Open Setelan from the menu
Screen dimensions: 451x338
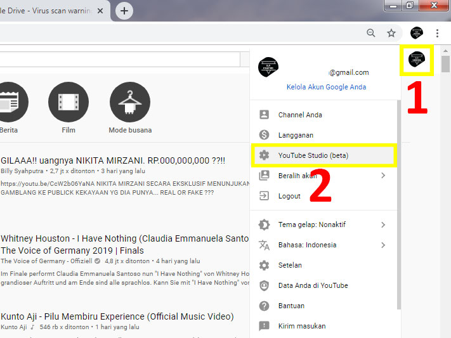290,265
